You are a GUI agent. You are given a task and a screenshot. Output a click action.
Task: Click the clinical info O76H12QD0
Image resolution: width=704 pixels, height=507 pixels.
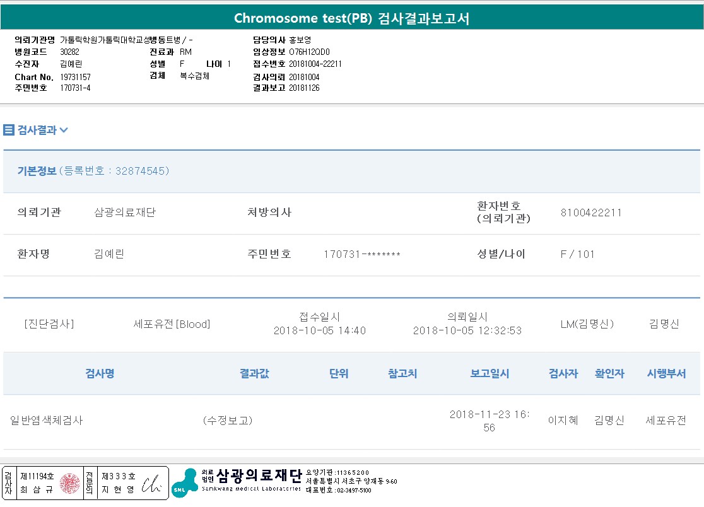pyautogui.click(x=309, y=52)
